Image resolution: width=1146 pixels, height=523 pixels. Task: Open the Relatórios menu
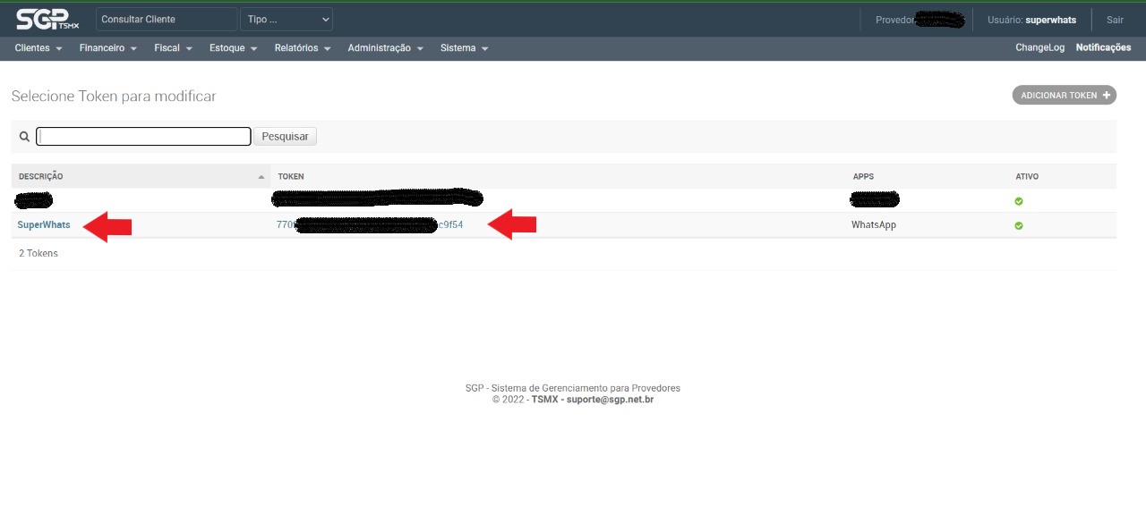coord(303,48)
